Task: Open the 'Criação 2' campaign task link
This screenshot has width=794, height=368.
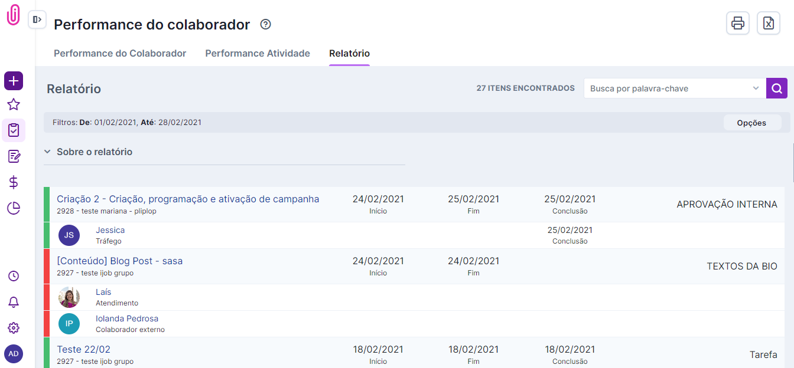Action: tap(188, 199)
